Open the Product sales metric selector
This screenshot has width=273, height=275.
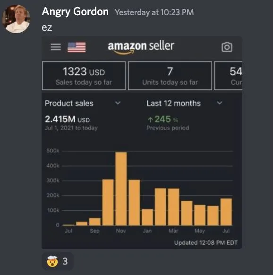coord(83,103)
